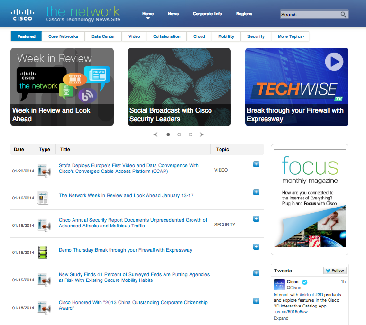Open Cisco Annual Security Report article link

point(133,223)
